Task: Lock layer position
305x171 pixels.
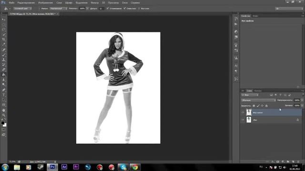Action: coord(262,105)
